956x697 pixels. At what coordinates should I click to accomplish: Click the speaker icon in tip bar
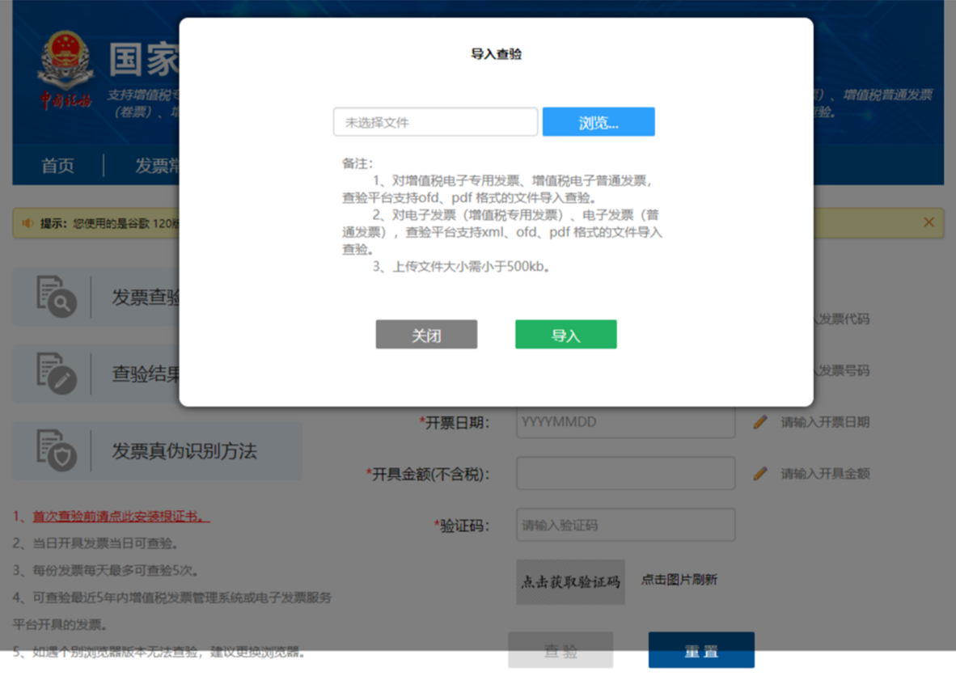pyautogui.click(x=27, y=223)
